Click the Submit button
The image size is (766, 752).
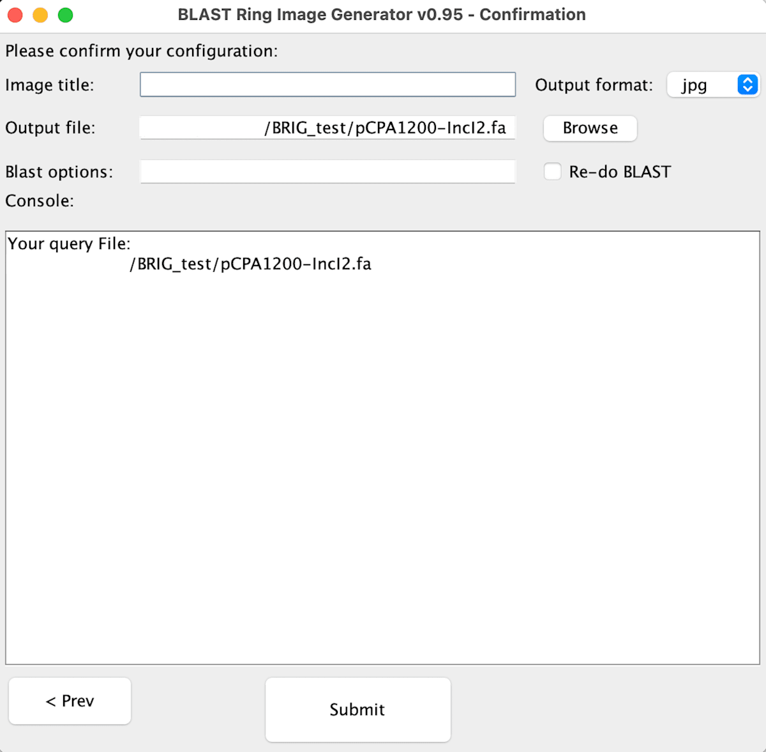357,709
